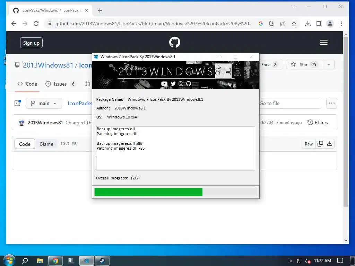Click the network tray icon
This screenshot has height=266, width=355.
click(299, 261)
